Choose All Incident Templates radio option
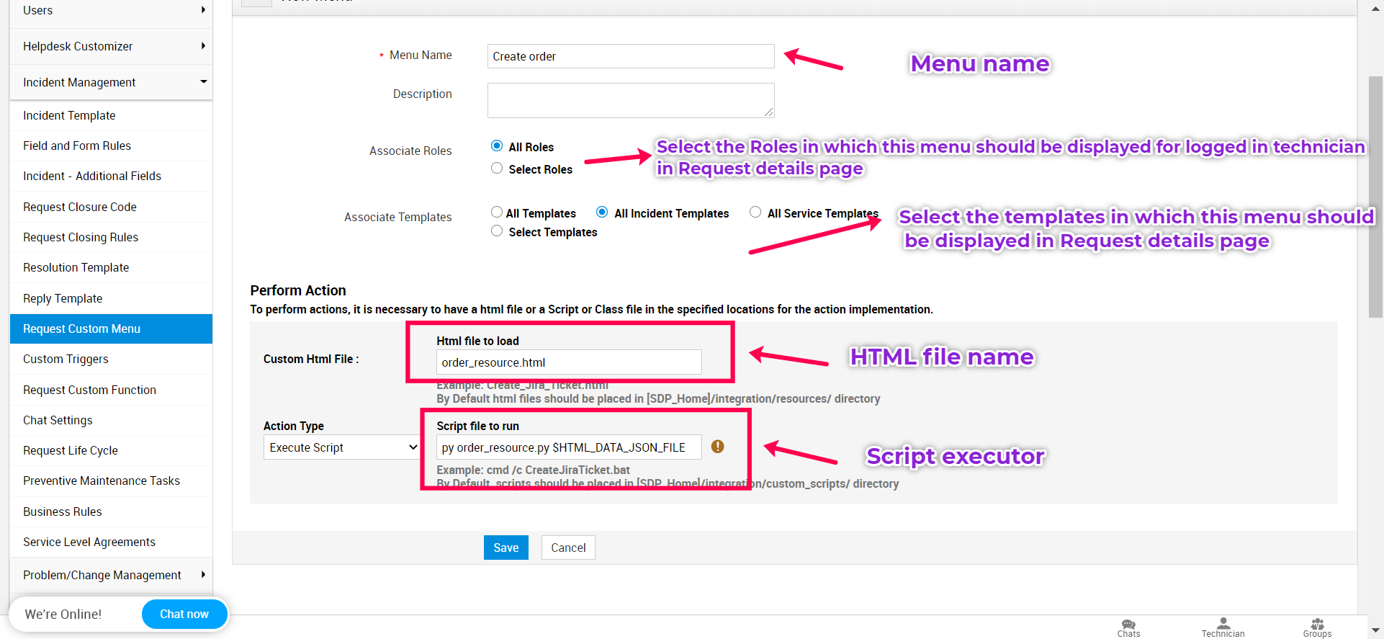This screenshot has height=639, width=1384. pos(602,213)
